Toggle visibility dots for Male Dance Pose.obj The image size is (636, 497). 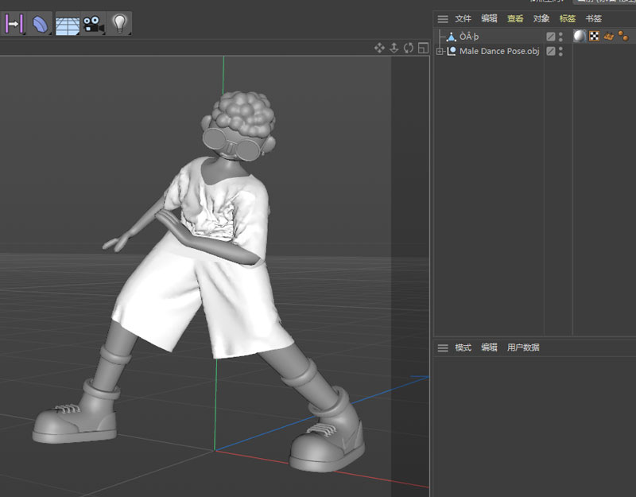click(x=560, y=51)
